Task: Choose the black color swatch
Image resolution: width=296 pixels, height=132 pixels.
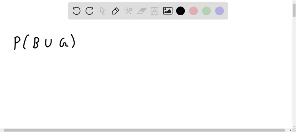Action: (180, 11)
